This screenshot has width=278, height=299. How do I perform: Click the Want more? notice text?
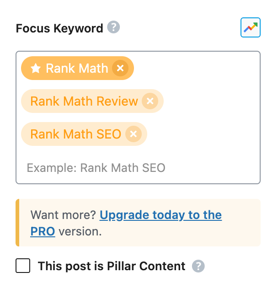click(63, 215)
